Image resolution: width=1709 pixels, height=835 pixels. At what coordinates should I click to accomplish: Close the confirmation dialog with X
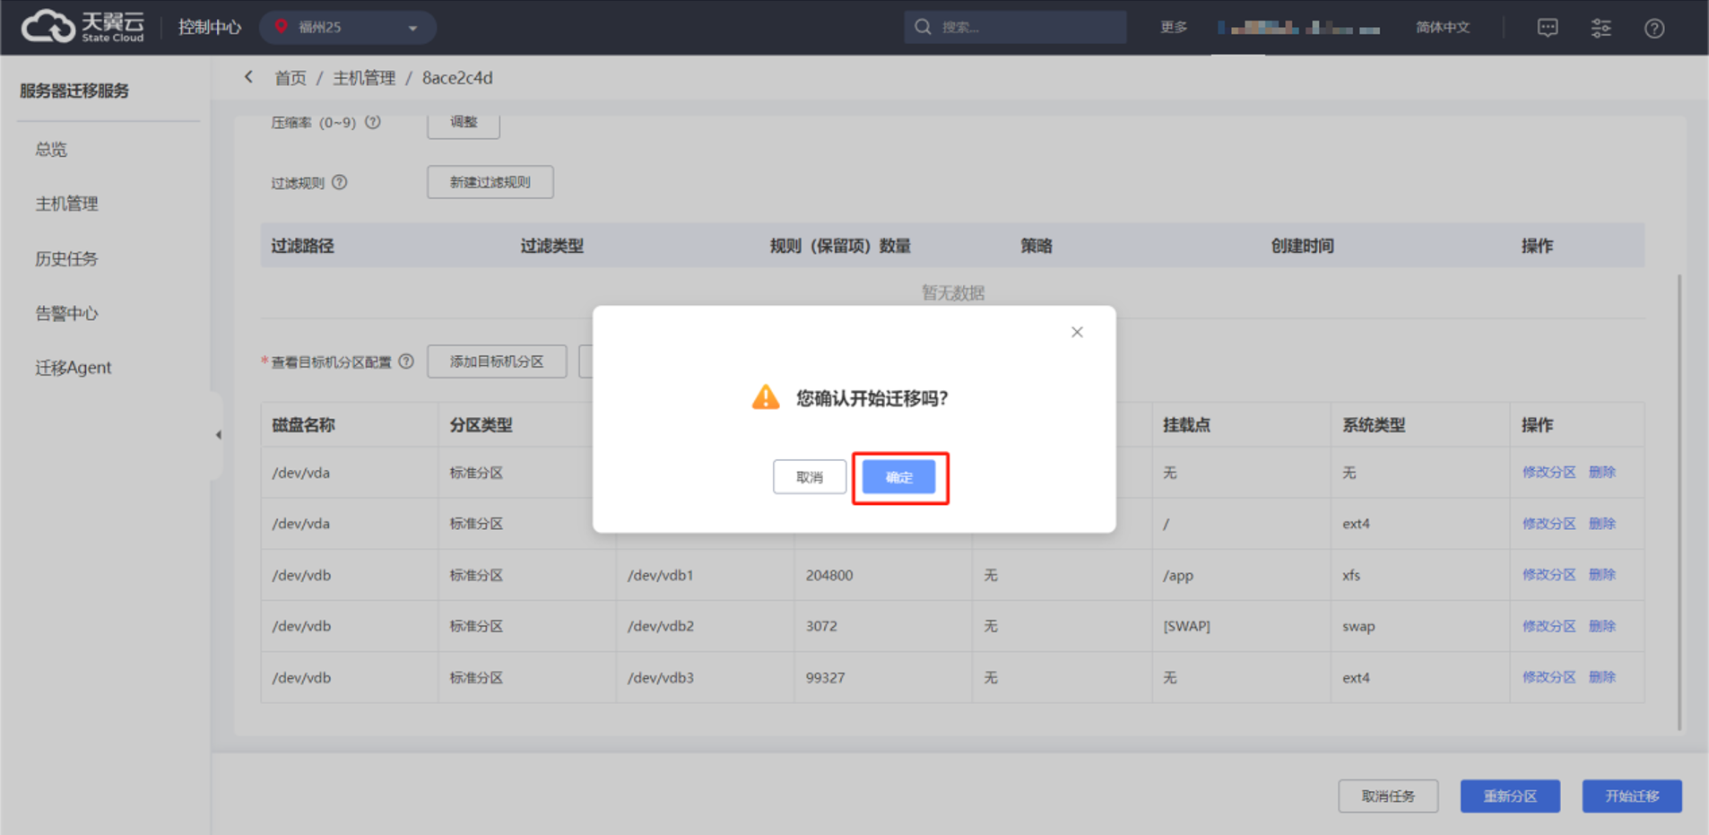pyautogui.click(x=1077, y=332)
